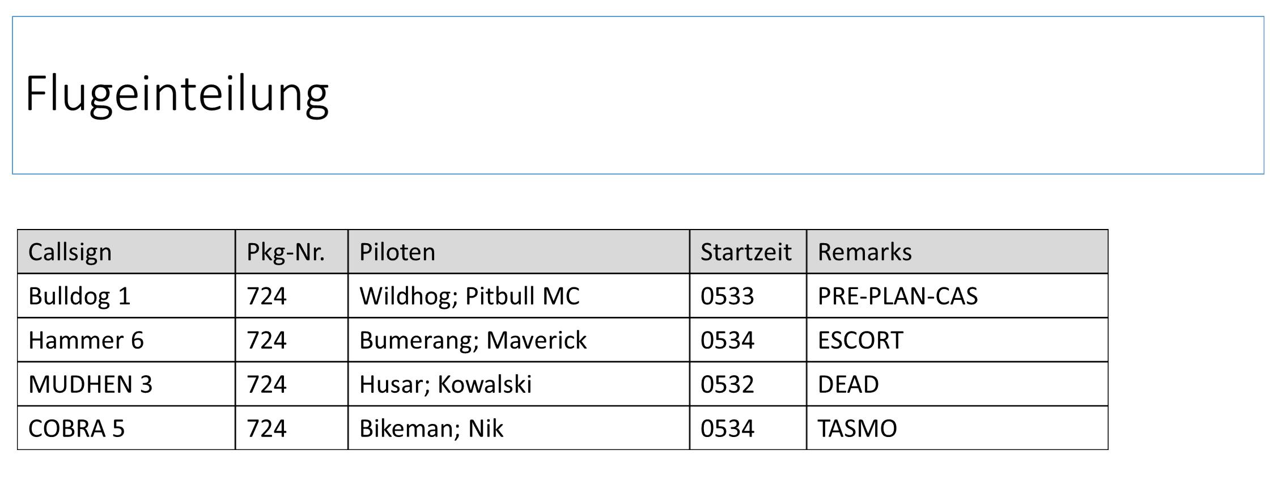1286x488 pixels.
Task: Click the Wildhog; Pitbull MC pilots cell
Action: pos(519,296)
